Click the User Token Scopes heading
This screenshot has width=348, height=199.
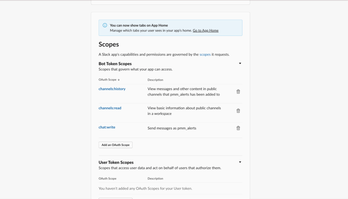(x=116, y=162)
